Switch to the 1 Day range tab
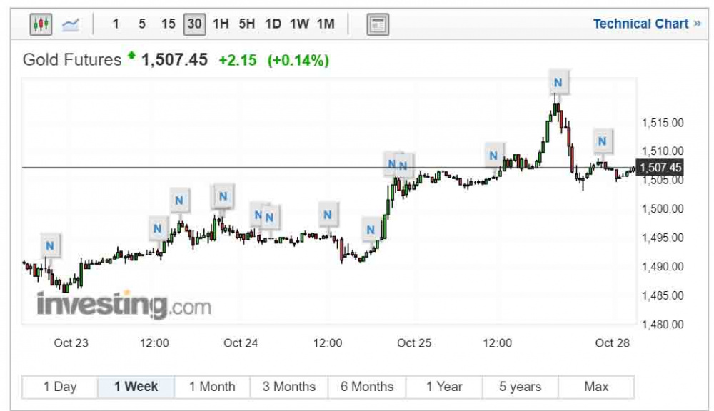 click(x=60, y=387)
